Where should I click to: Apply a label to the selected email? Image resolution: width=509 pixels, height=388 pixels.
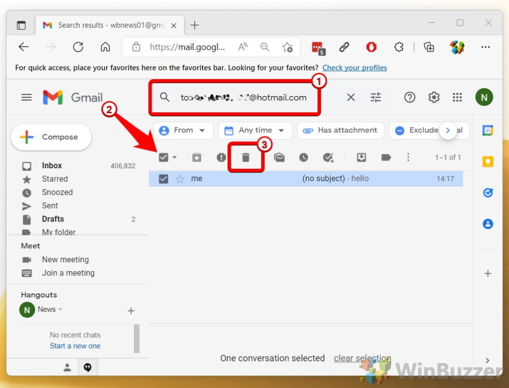(387, 157)
